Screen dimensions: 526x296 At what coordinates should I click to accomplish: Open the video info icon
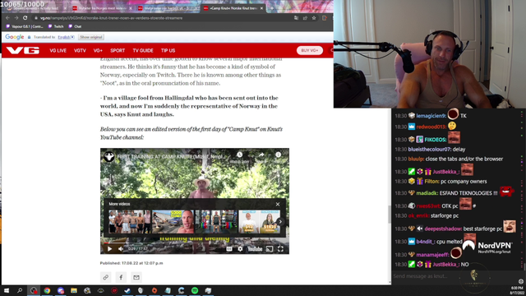coord(278,155)
